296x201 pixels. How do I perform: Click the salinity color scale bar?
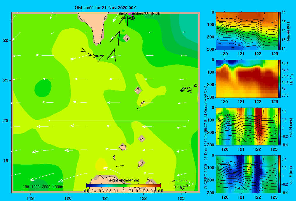tap(279, 79)
